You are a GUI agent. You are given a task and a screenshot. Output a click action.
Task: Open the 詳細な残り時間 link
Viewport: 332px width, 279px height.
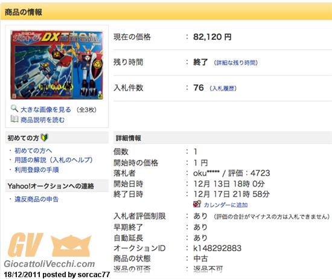235,63
